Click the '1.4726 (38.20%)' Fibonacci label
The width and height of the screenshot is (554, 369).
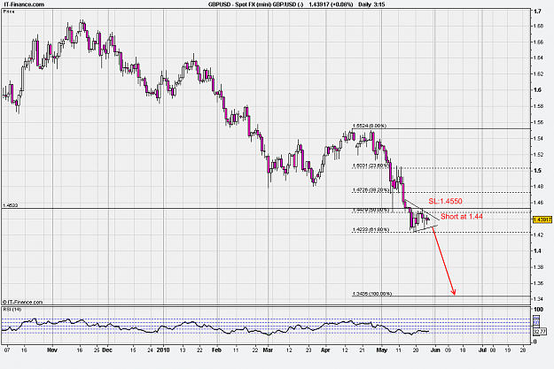pyautogui.click(x=371, y=189)
